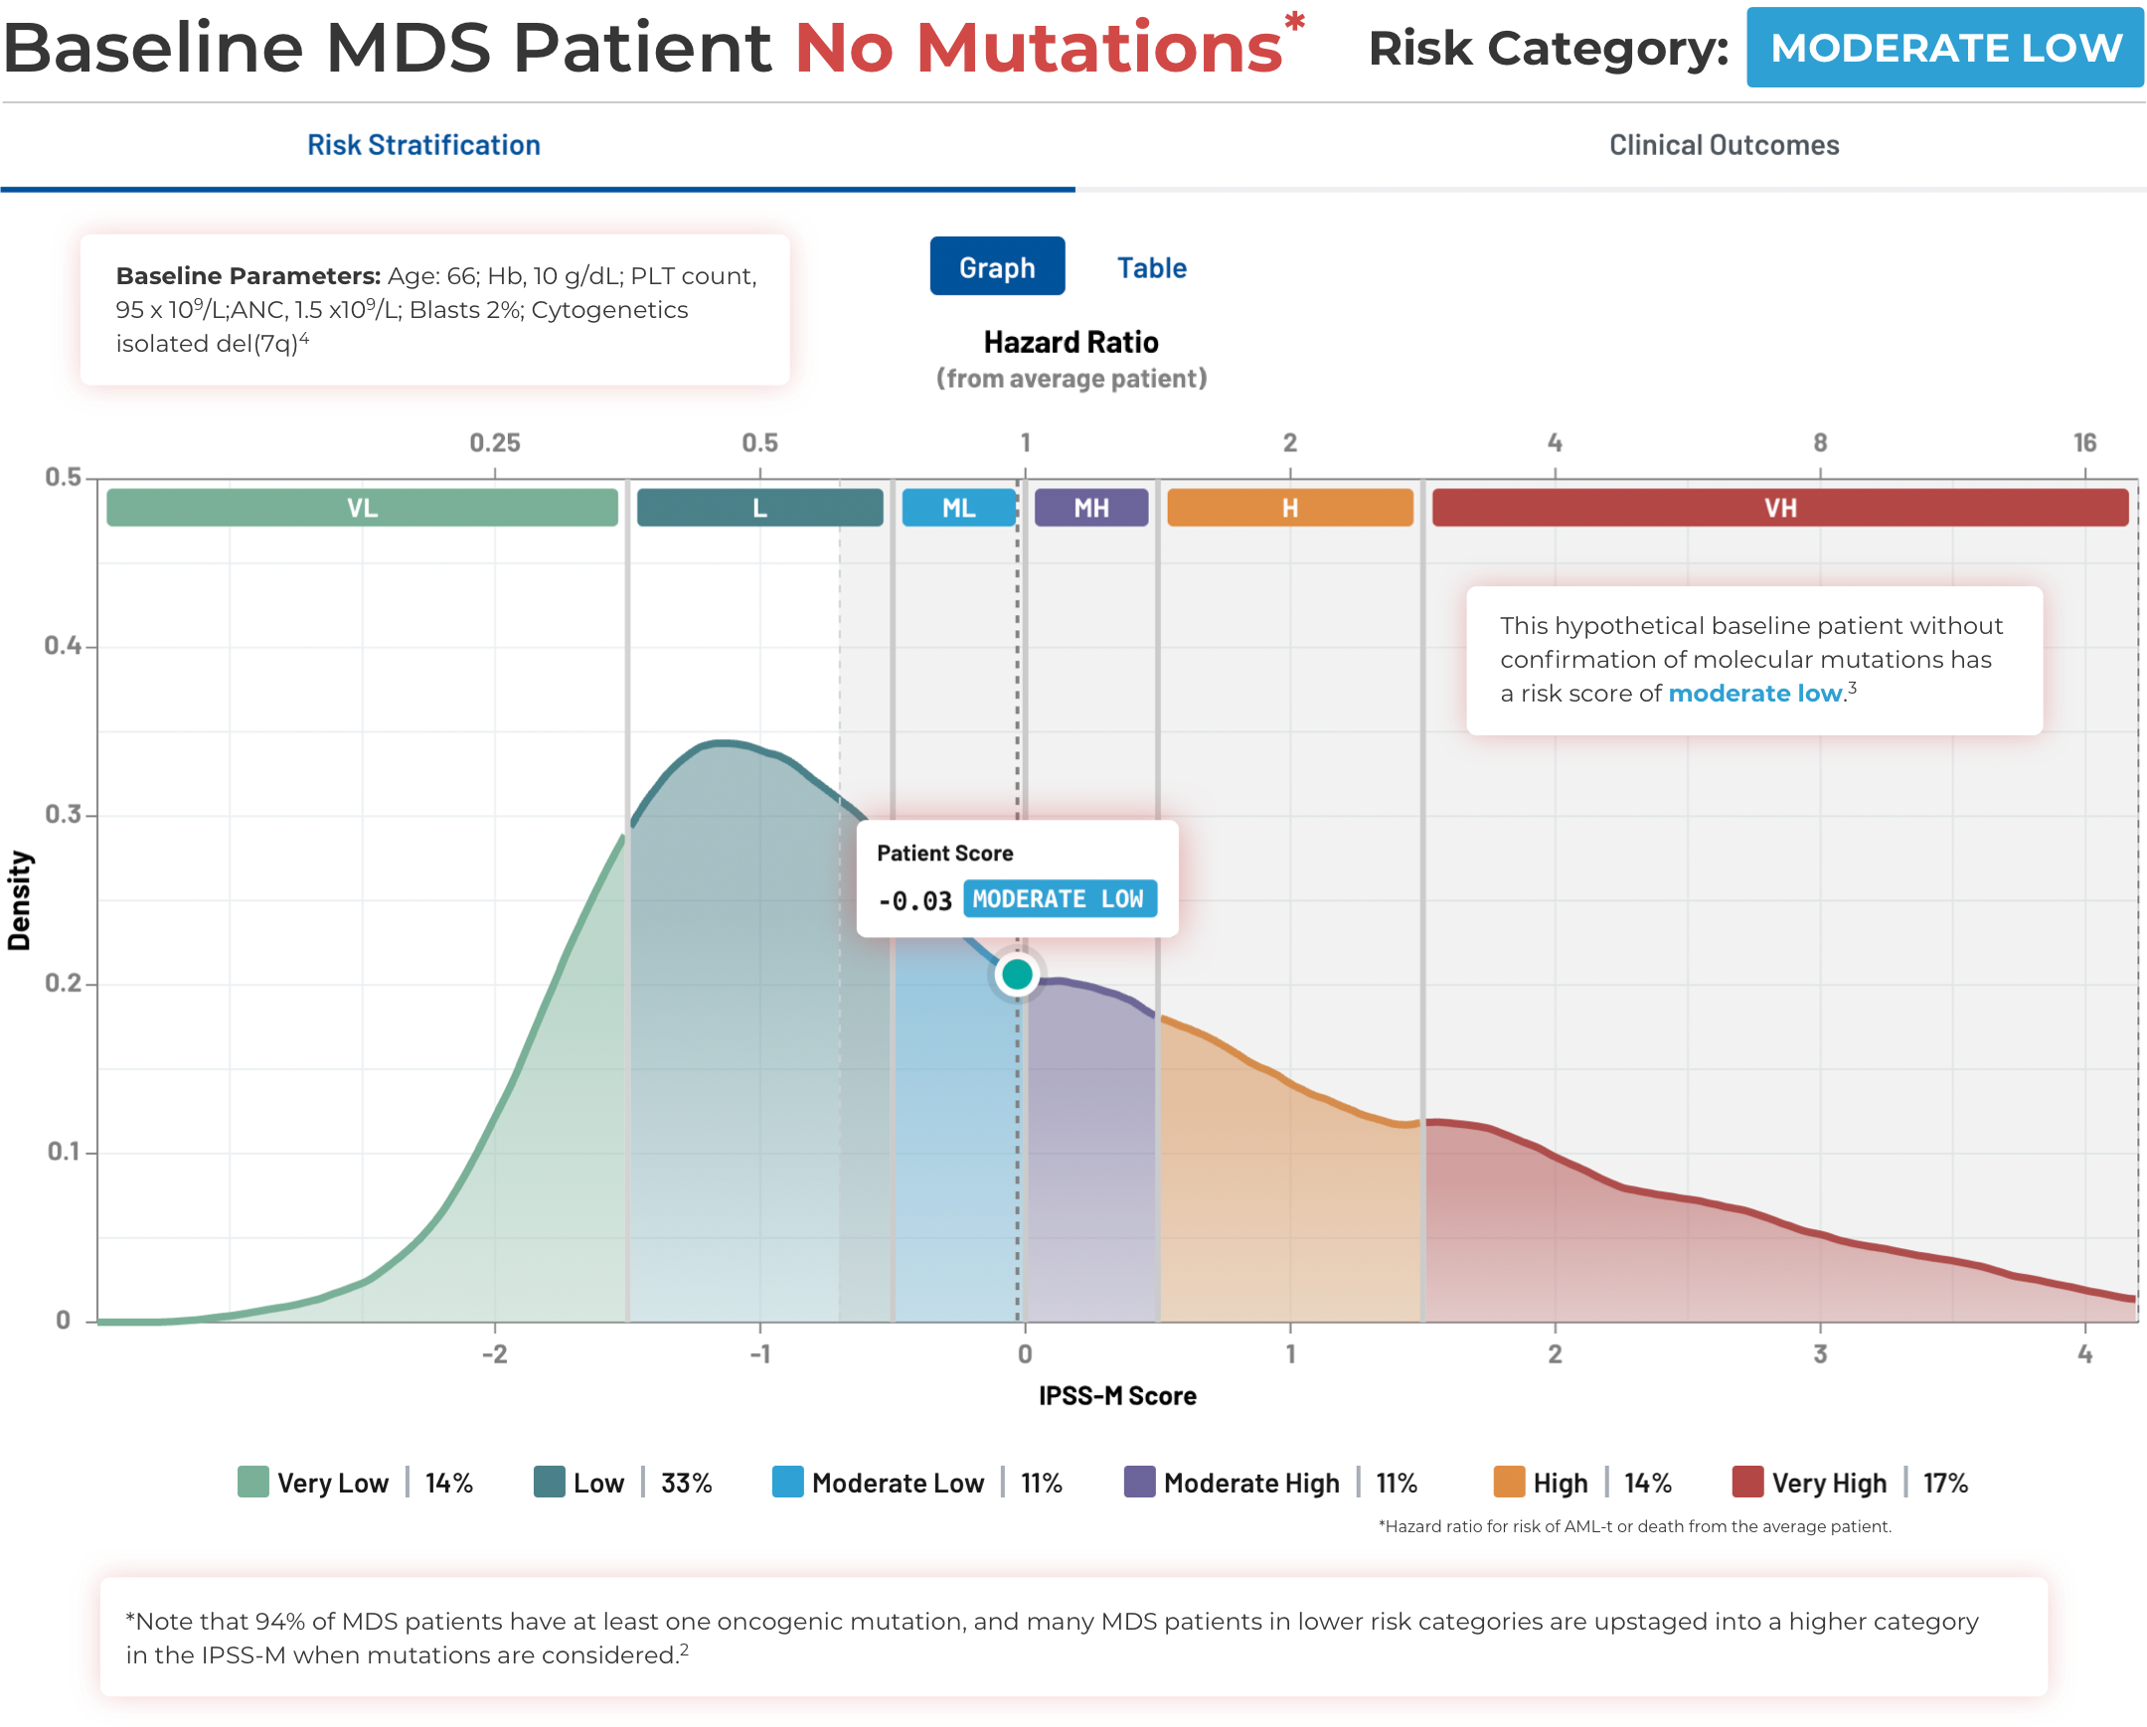Click the 'Hazard Ratio' chart heading
Image resolution: width=2147 pixels, height=1727 pixels.
tap(1071, 343)
